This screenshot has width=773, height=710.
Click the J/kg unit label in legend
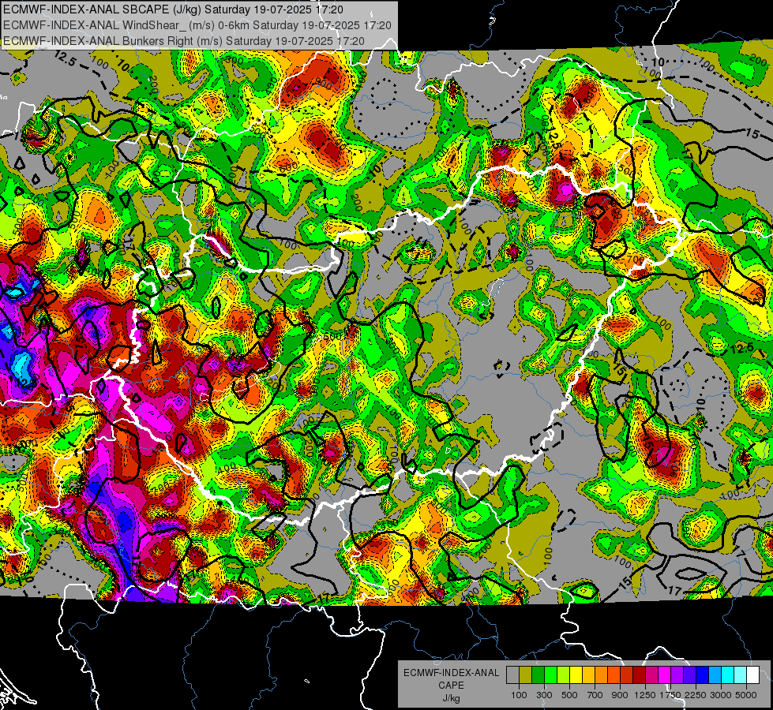452,698
